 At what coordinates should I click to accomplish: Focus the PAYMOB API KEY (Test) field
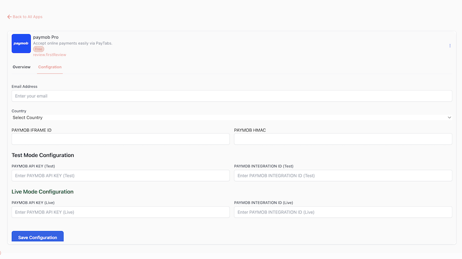pos(120,176)
